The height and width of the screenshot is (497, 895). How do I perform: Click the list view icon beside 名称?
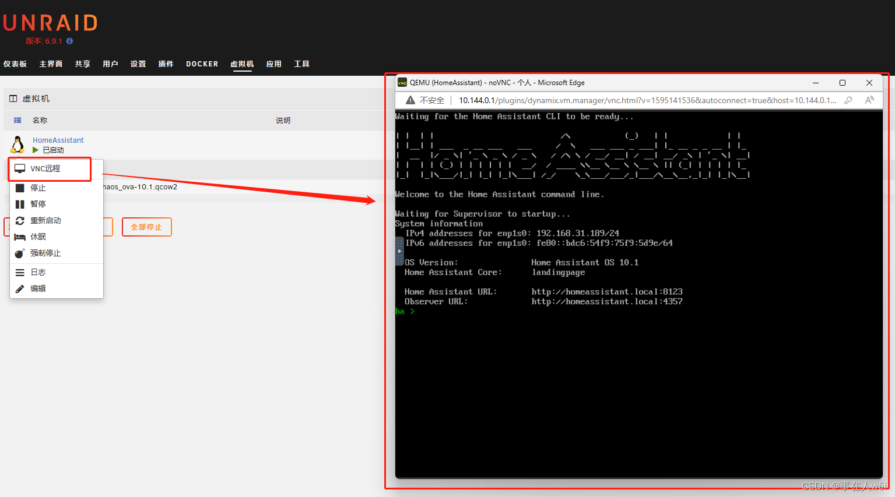click(17, 120)
